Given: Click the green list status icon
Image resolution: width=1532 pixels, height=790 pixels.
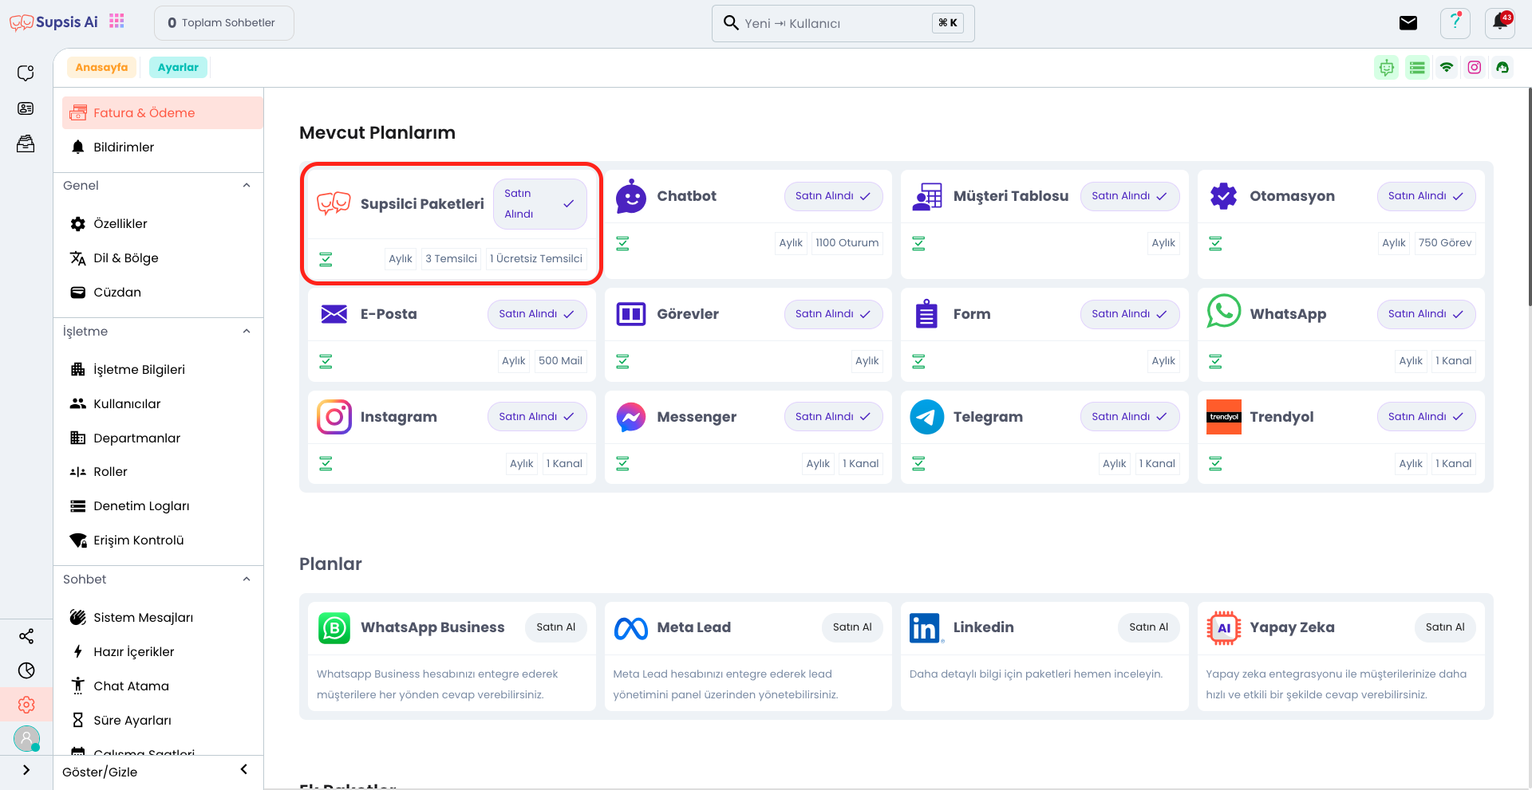Looking at the screenshot, I should [x=1417, y=68].
